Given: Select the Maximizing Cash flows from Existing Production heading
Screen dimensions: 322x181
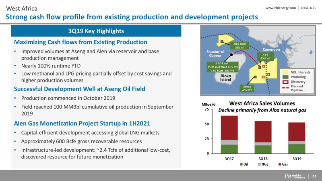Looking at the screenshot, I should (x=80, y=42).
